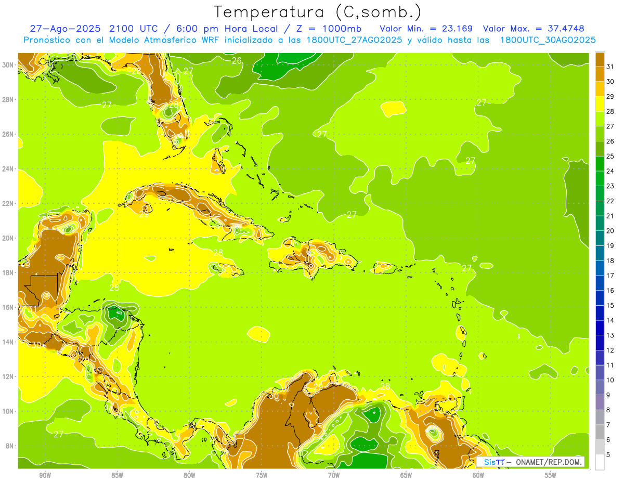624x482 pixels.
Task: Click the dark blue legend swatch between 13 and 14
Action: (600, 327)
